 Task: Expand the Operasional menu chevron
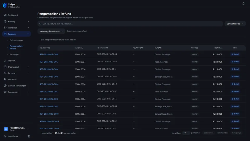coord(28,67)
